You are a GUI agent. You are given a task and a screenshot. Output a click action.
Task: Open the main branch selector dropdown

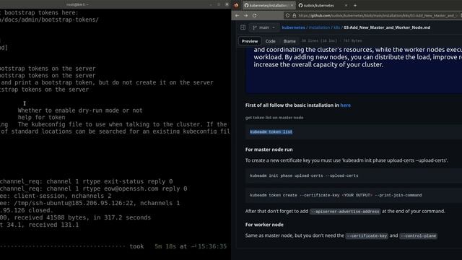point(263,27)
